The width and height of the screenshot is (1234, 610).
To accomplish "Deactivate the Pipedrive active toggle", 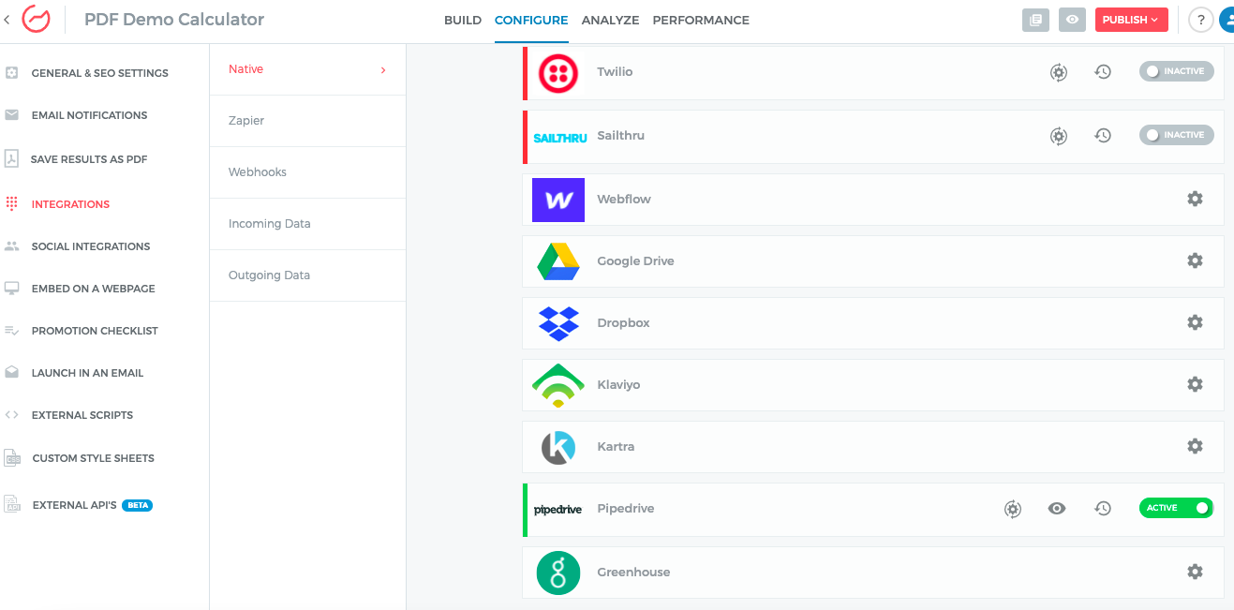I will pos(1176,508).
